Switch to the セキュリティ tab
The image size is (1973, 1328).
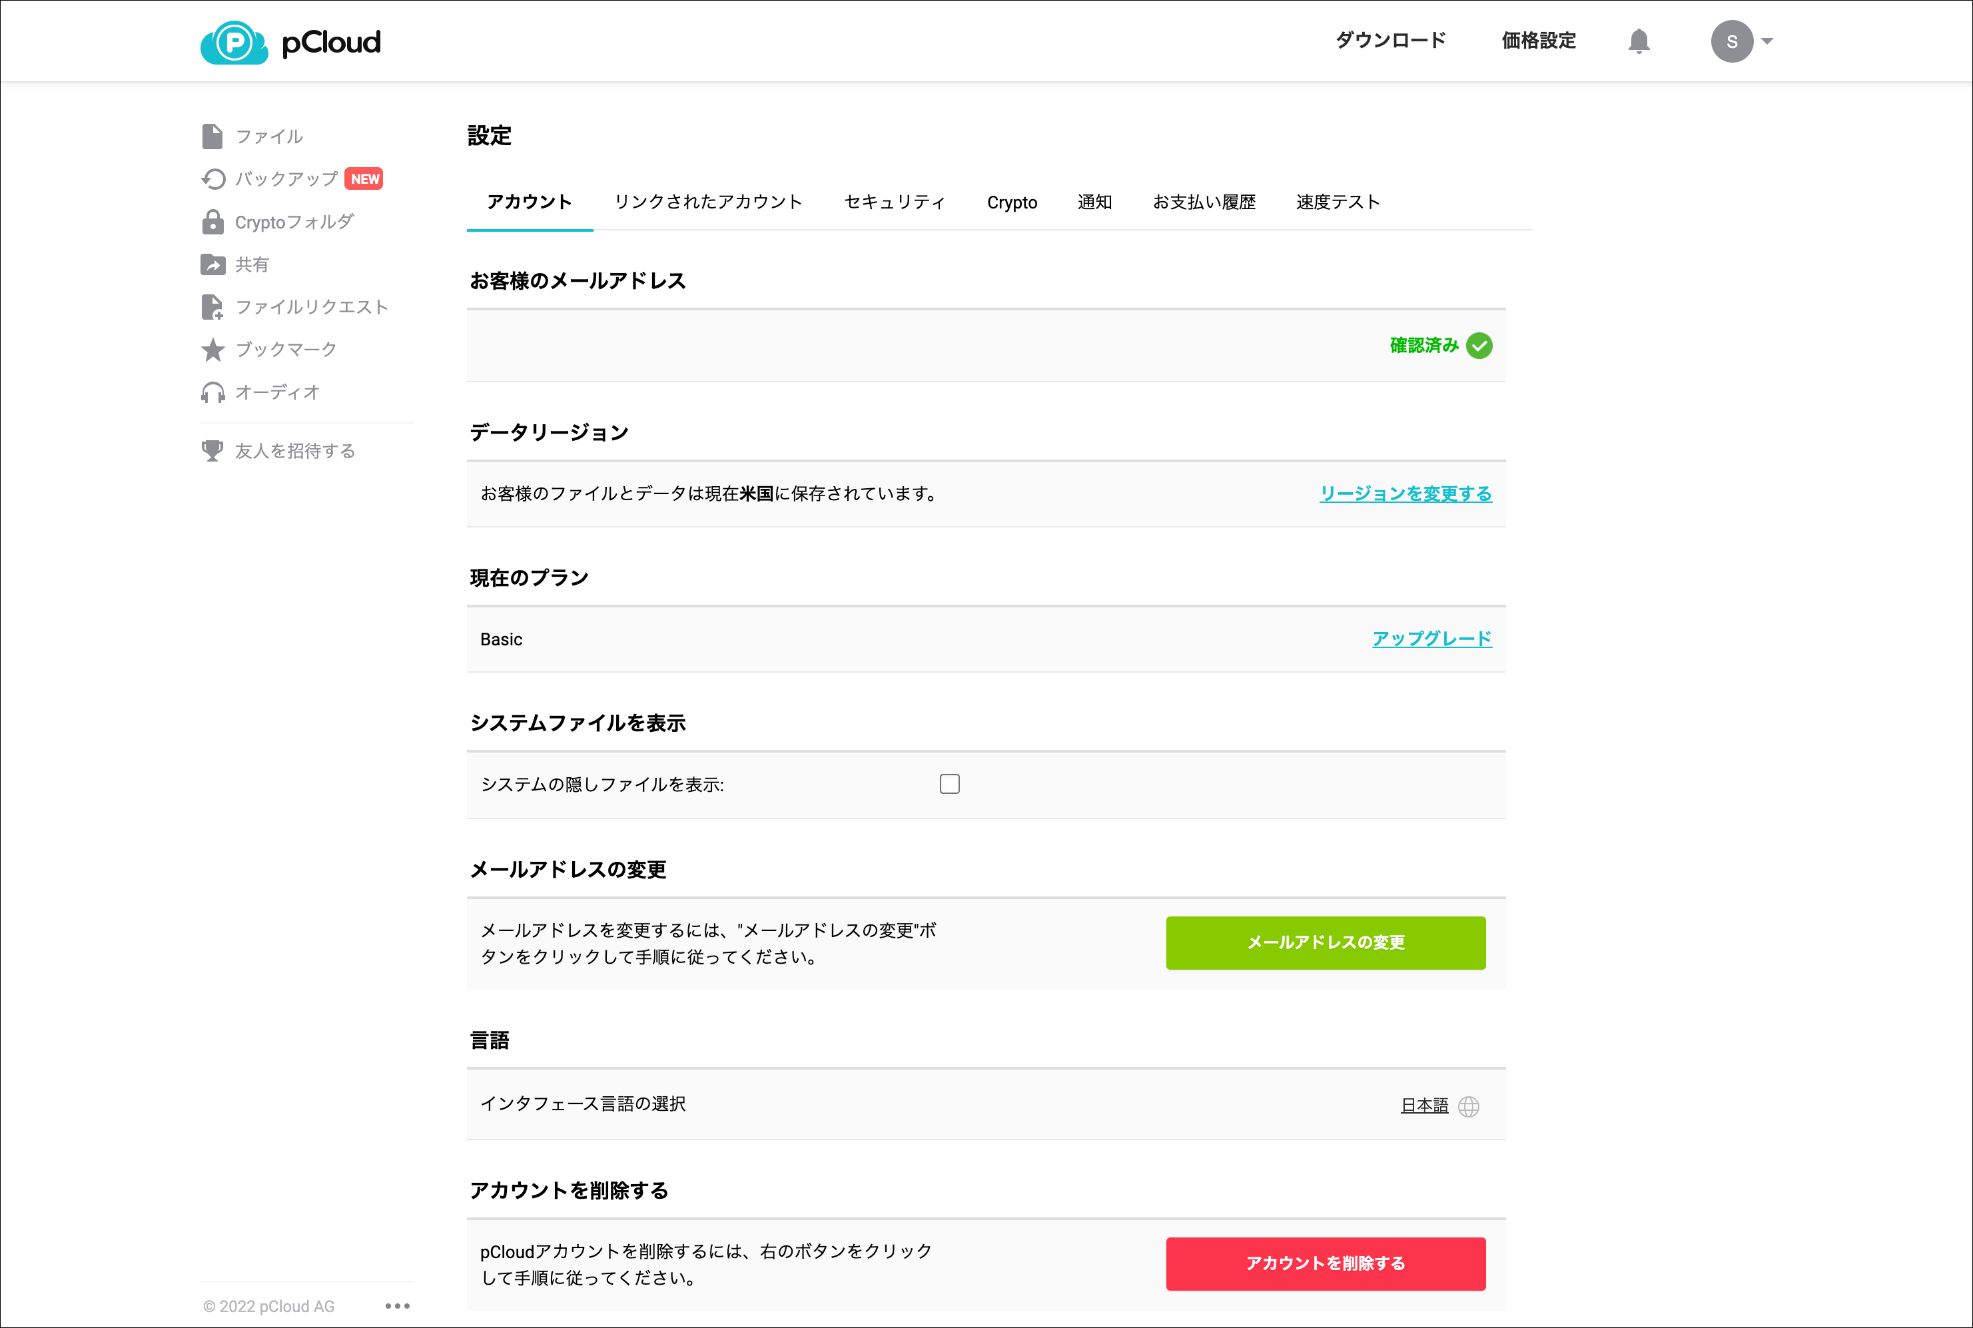894,202
